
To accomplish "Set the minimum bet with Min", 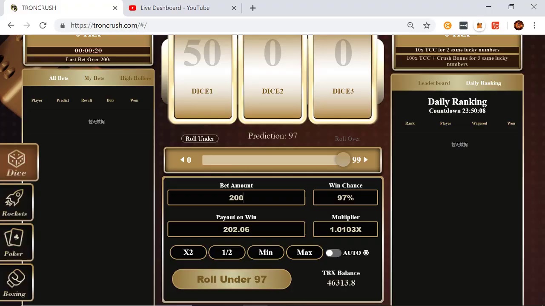I will tap(266, 252).
